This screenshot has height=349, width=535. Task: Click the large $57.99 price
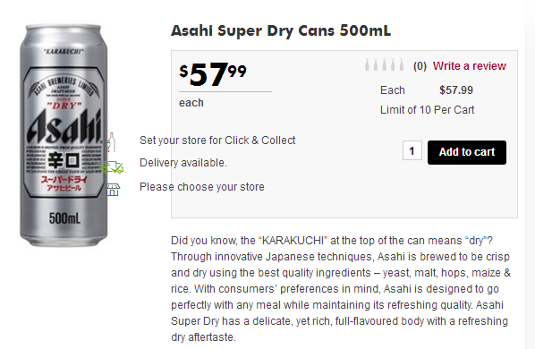click(213, 74)
